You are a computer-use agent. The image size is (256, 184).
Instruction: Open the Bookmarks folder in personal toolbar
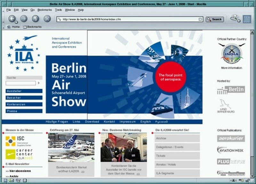32,27
